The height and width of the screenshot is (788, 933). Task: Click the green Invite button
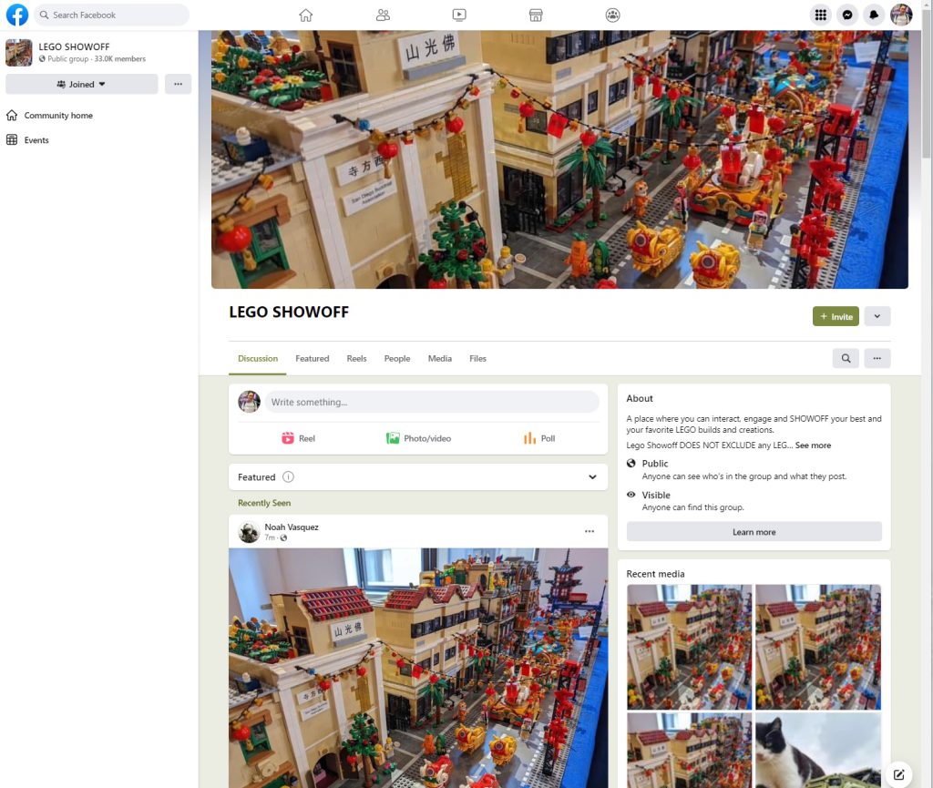(x=836, y=316)
